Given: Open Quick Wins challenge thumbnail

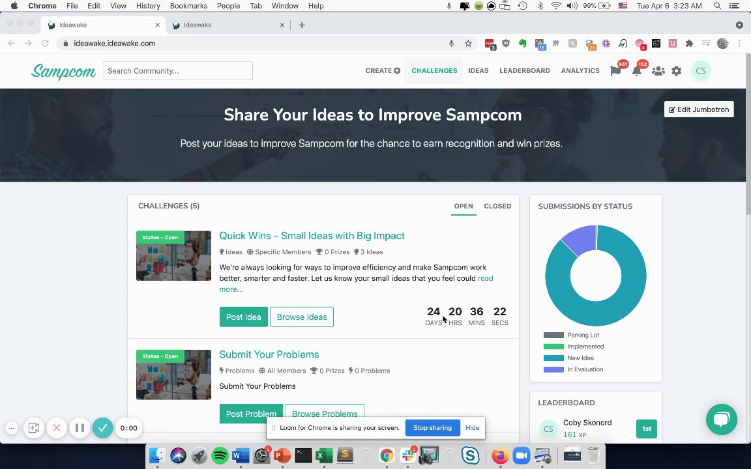Looking at the screenshot, I should point(173,255).
